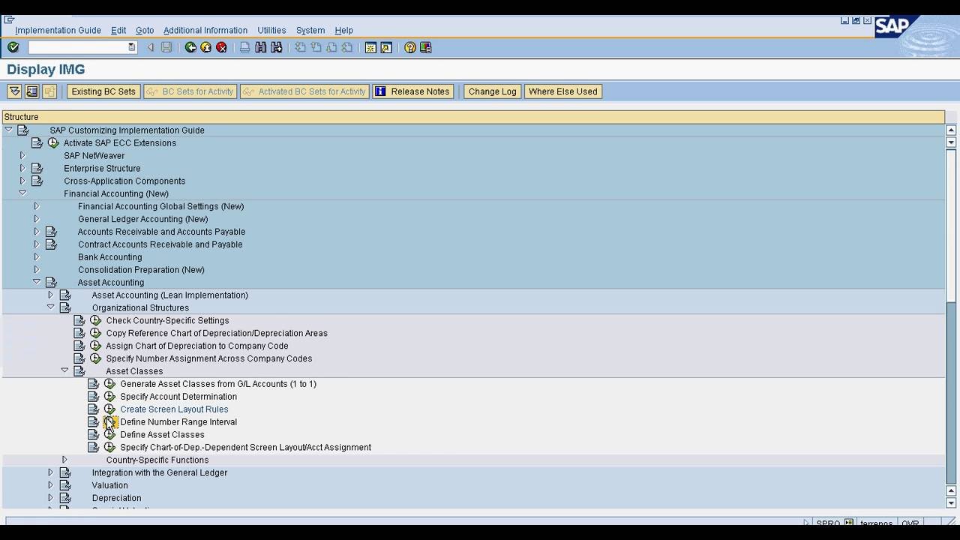Expand the Cross-Application Components node

(22, 181)
